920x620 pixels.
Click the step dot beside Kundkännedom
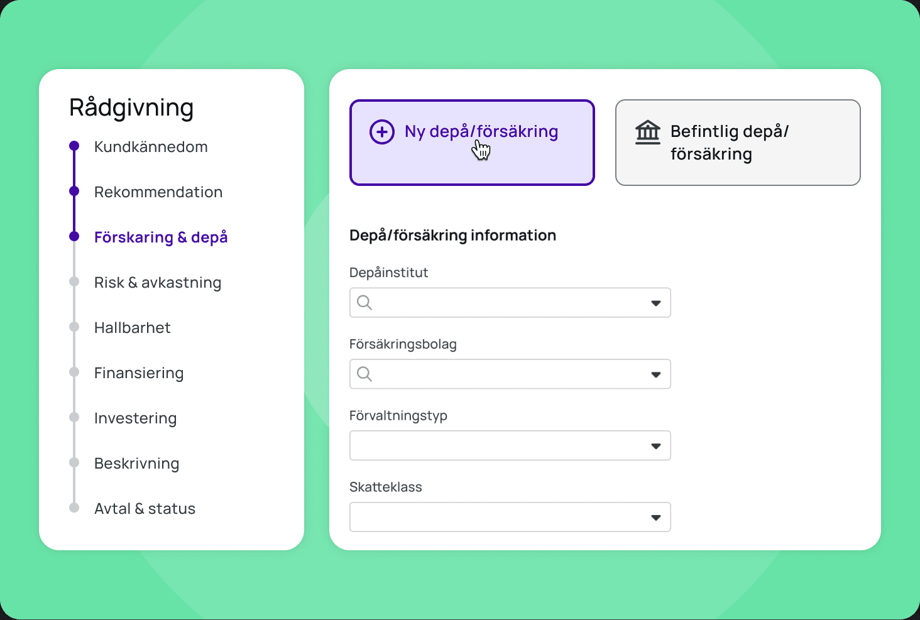74,146
